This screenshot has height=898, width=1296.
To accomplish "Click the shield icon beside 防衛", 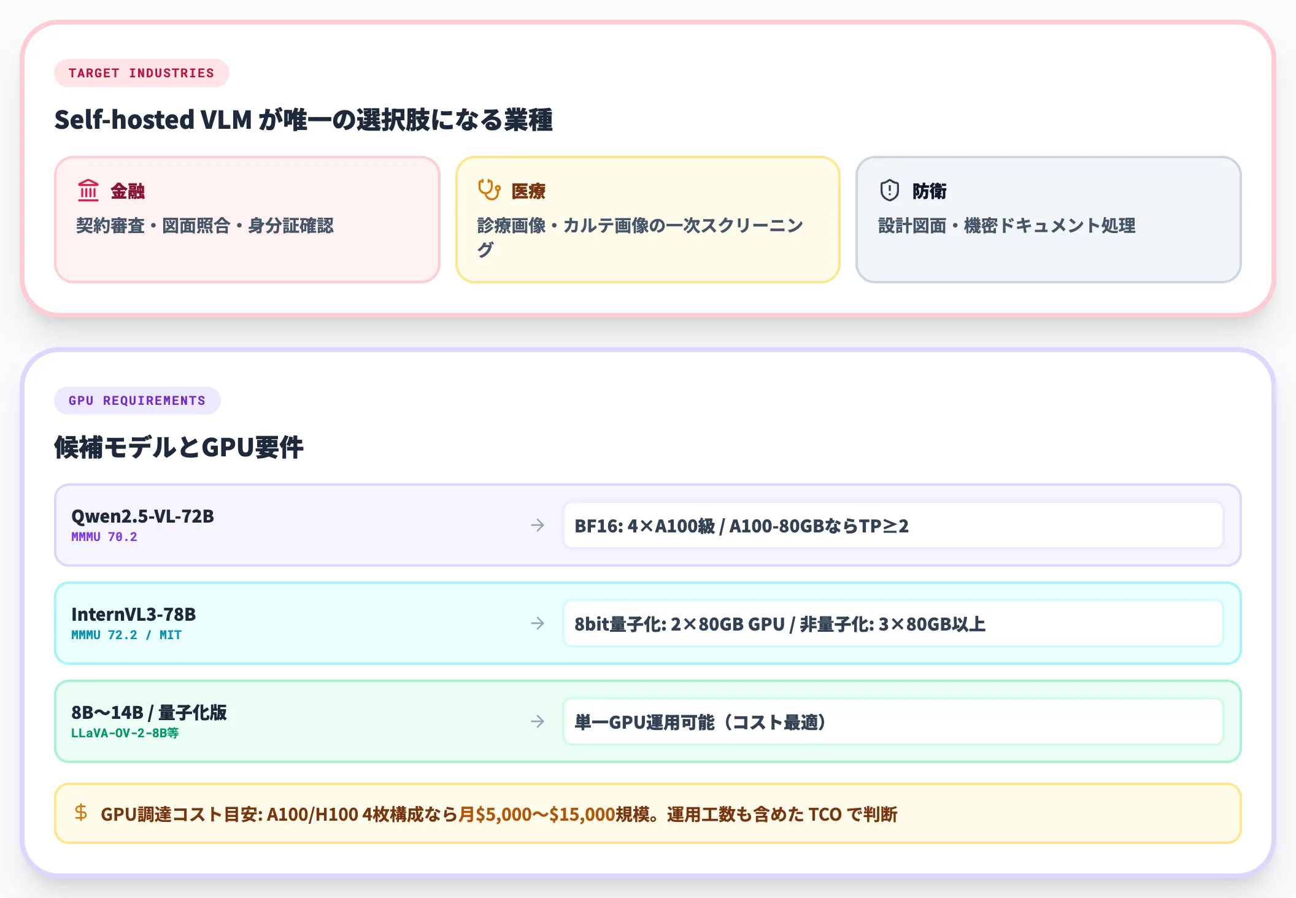I will click(x=890, y=191).
